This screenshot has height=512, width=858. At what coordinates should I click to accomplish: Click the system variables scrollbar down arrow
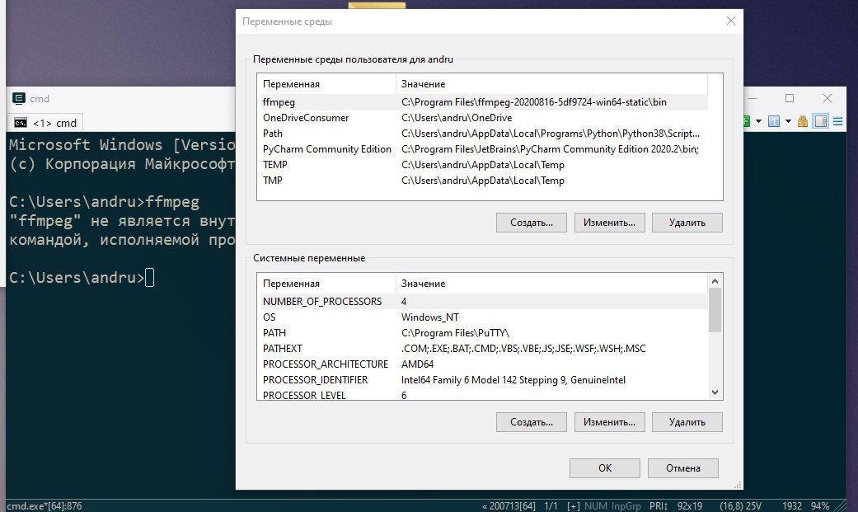tap(715, 392)
